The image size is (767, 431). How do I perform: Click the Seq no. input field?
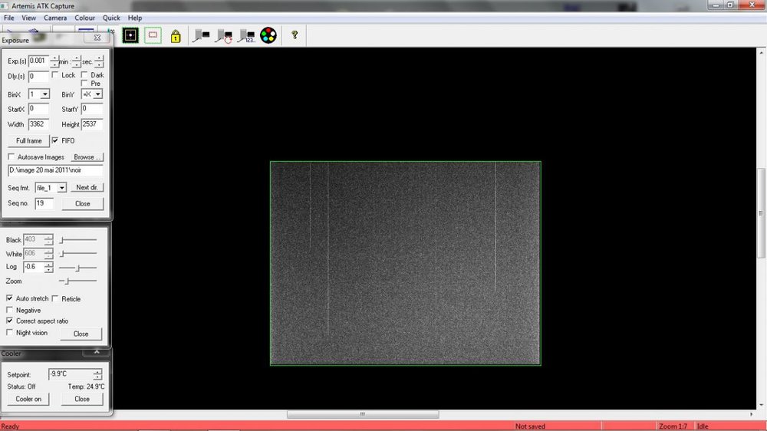[x=44, y=203]
